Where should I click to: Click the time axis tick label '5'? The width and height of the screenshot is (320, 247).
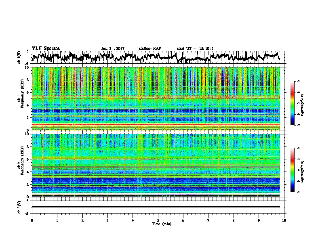click(158, 220)
